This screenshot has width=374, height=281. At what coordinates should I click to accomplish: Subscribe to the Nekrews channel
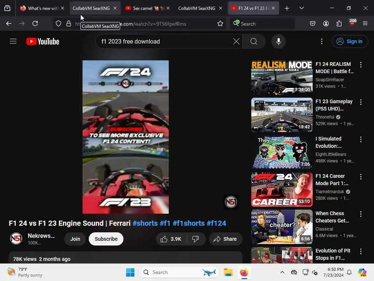click(x=106, y=239)
